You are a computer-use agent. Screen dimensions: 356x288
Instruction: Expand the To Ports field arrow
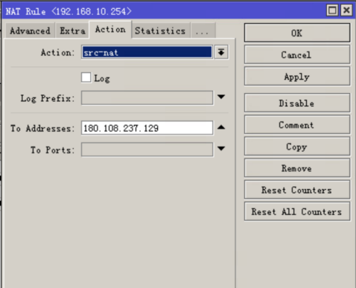[x=221, y=149]
